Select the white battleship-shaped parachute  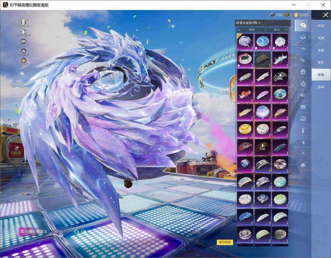point(280,59)
